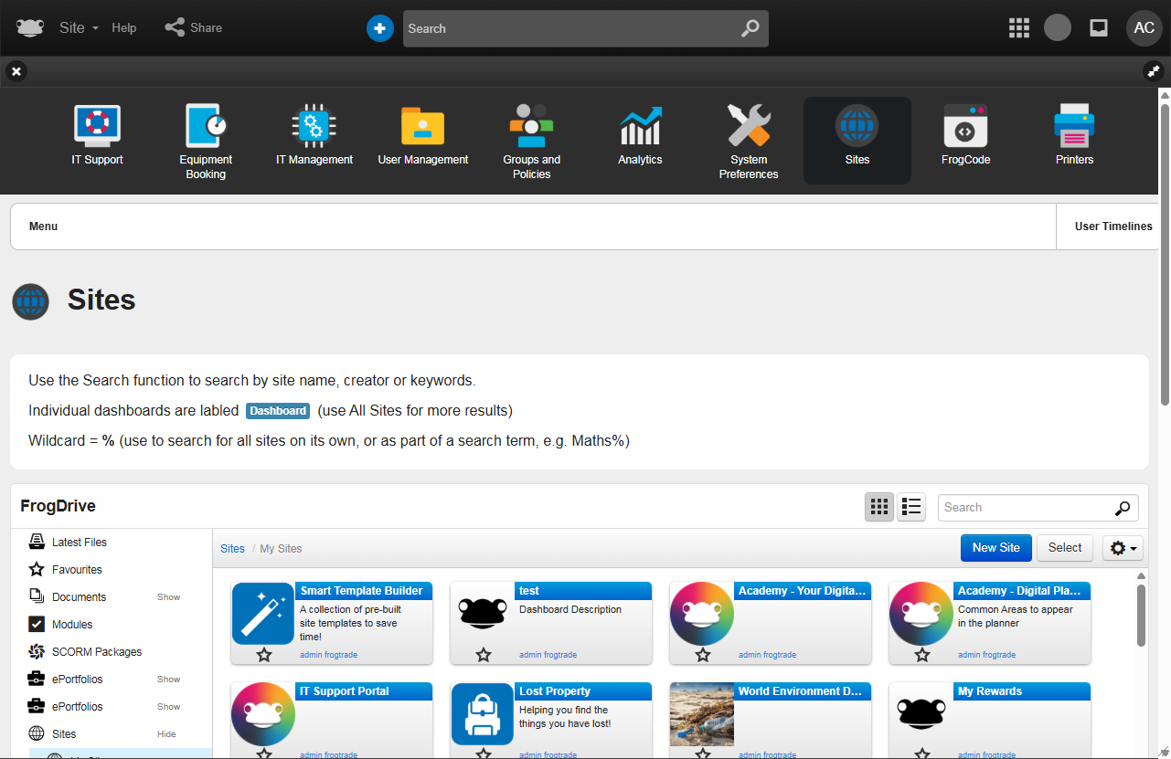Favourite the Smart Template Builder star
Screen dimensions: 1171x759
pyautogui.click(x=264, y=655)
